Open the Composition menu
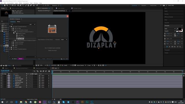 pyautogui.click(x=10, y=3)
